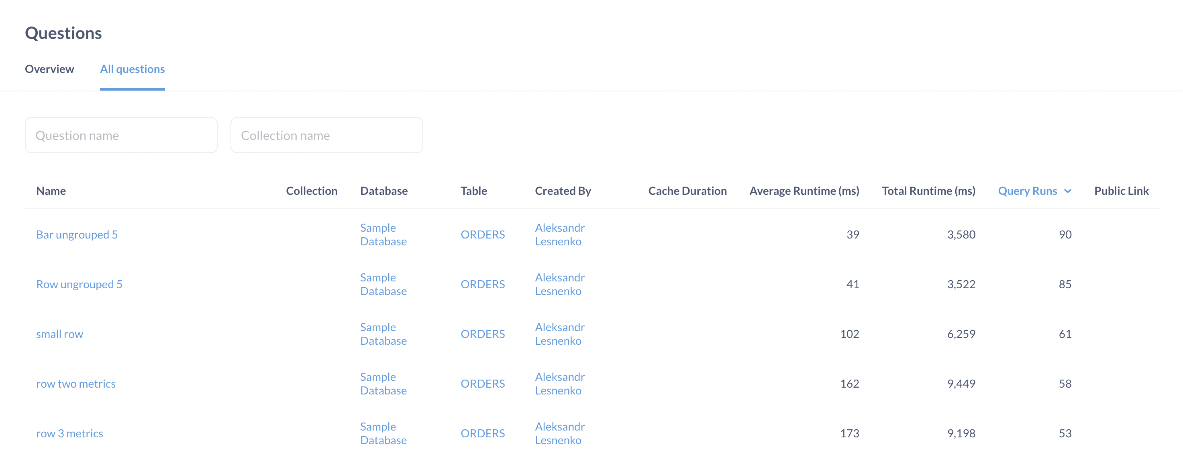The image size is (1183, 457).
Task: Click the Question name filter field
Action: (x=121, y=135)
